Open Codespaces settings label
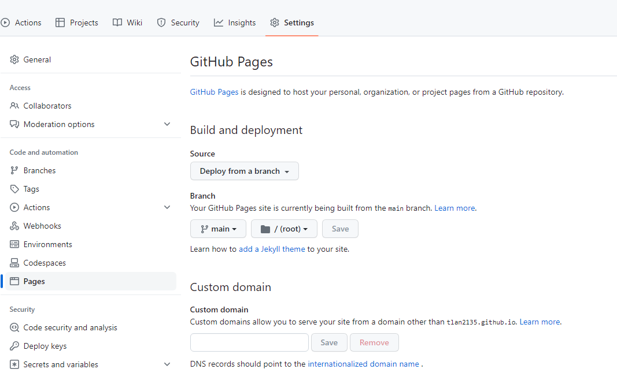617x373 pixels. (45, 263)
